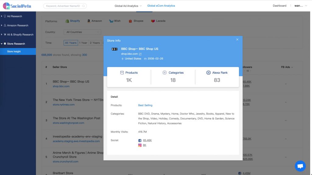312x175 pixels.
Task: Click the 83 Alexa Rank value
Action: tap(217, 80)
